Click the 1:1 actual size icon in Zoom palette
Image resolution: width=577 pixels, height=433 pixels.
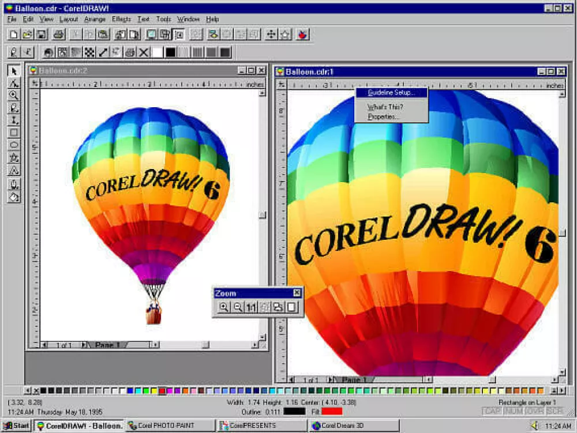[252, 306]
